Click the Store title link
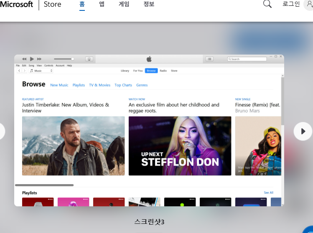Screen dimensions: 313x233 coord(53,4)
